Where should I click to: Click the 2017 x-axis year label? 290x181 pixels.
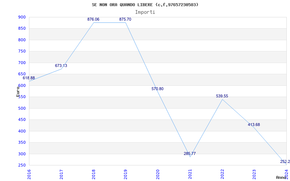tap(61, 174)
